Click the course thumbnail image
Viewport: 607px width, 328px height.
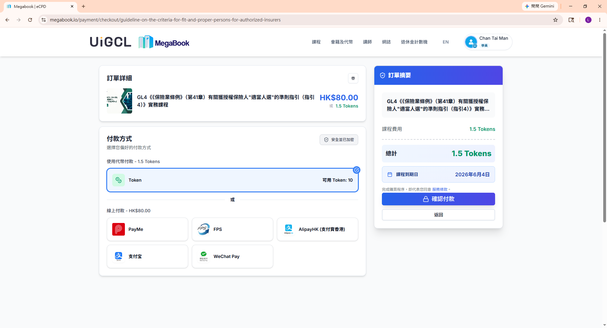120,101
